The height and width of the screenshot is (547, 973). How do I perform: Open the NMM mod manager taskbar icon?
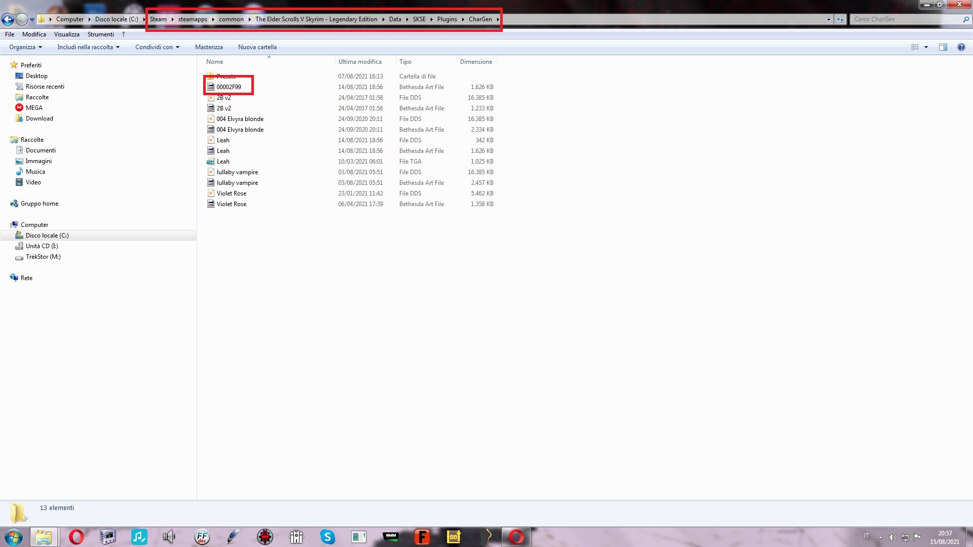tap(391, 537)
